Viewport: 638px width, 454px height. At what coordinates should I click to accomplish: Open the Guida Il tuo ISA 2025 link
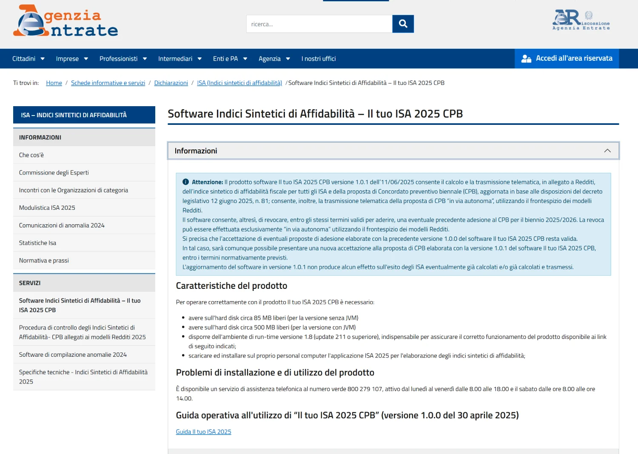point(203,431)
